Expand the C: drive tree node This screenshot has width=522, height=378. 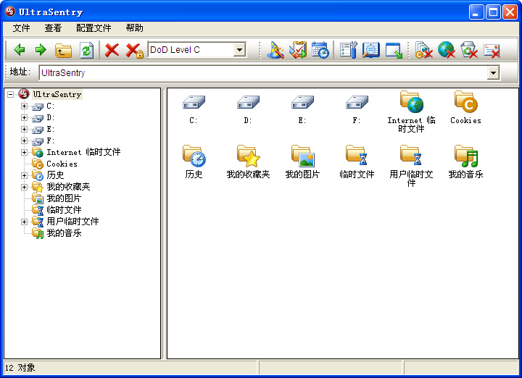pyautogui.click(x=24, y=106)
